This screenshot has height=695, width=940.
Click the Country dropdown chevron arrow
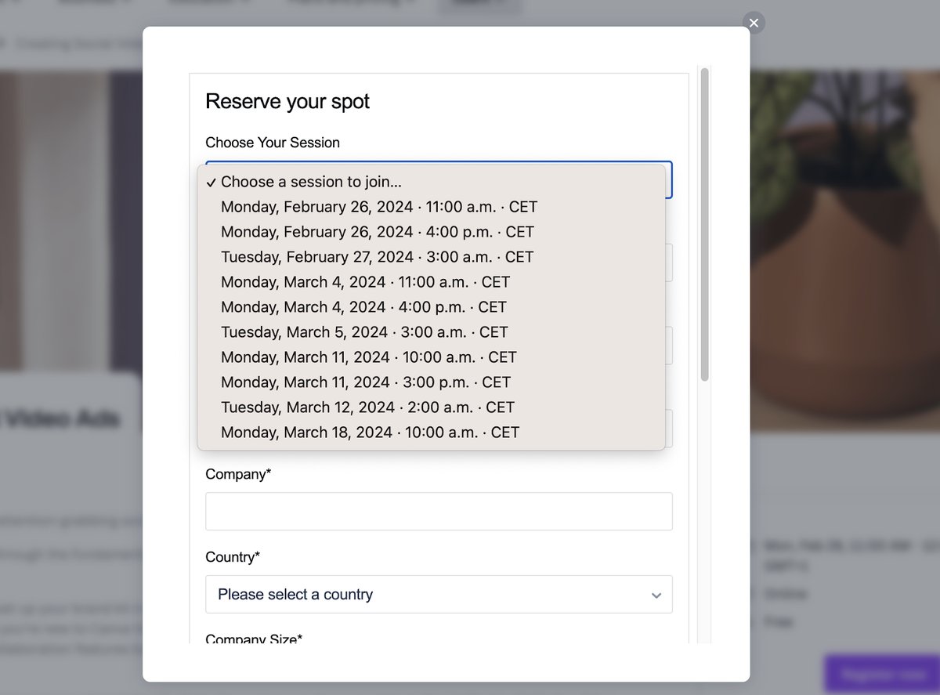pyautogui.click(x=656, y=595)
